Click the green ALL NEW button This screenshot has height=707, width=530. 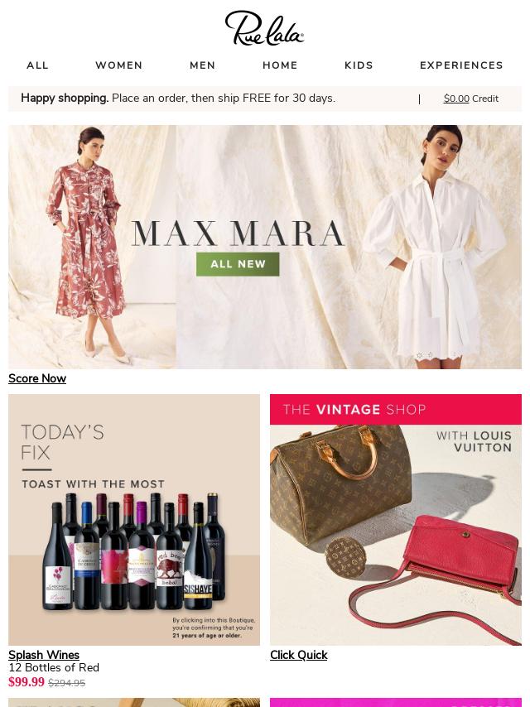[x=238, y=264]
